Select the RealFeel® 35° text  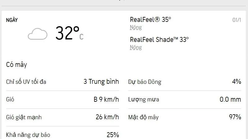[x=150, y=19]
